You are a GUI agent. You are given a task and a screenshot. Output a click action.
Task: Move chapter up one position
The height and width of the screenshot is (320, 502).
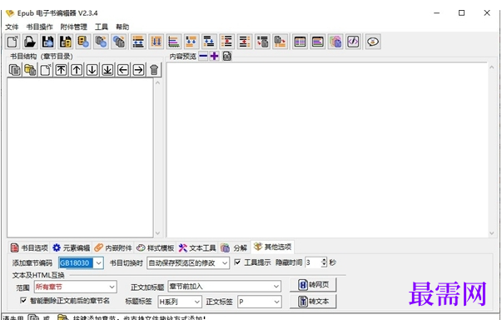(x=77, y=69)
